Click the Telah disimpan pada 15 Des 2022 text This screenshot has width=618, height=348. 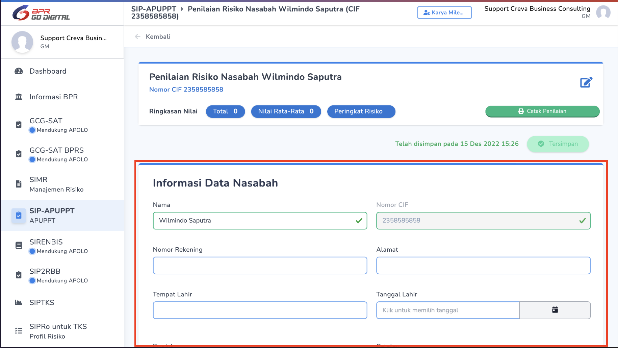[x=457, y=144]
